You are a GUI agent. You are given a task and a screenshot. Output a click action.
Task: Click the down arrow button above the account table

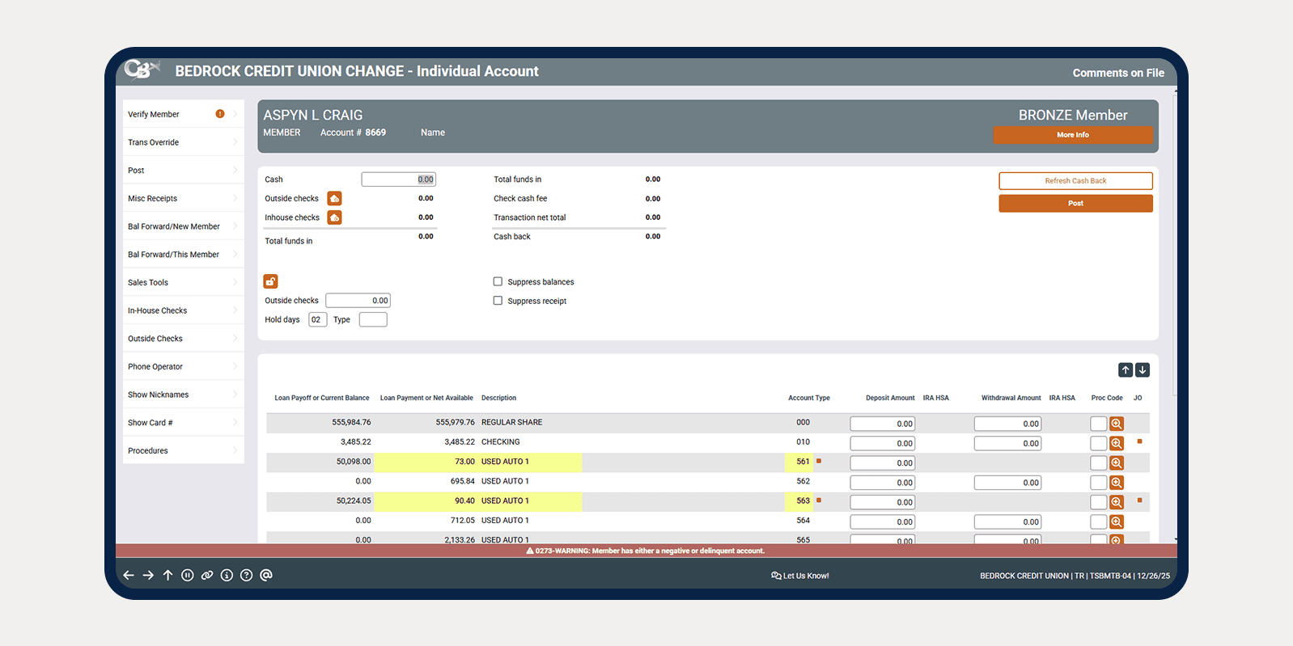[x=1143, y=369]
